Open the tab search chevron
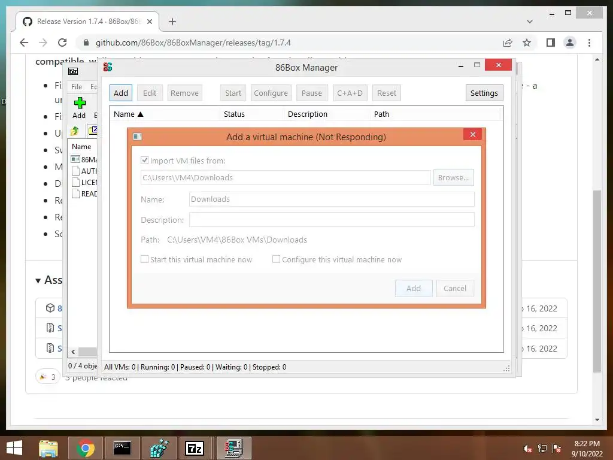 [529, 22]
